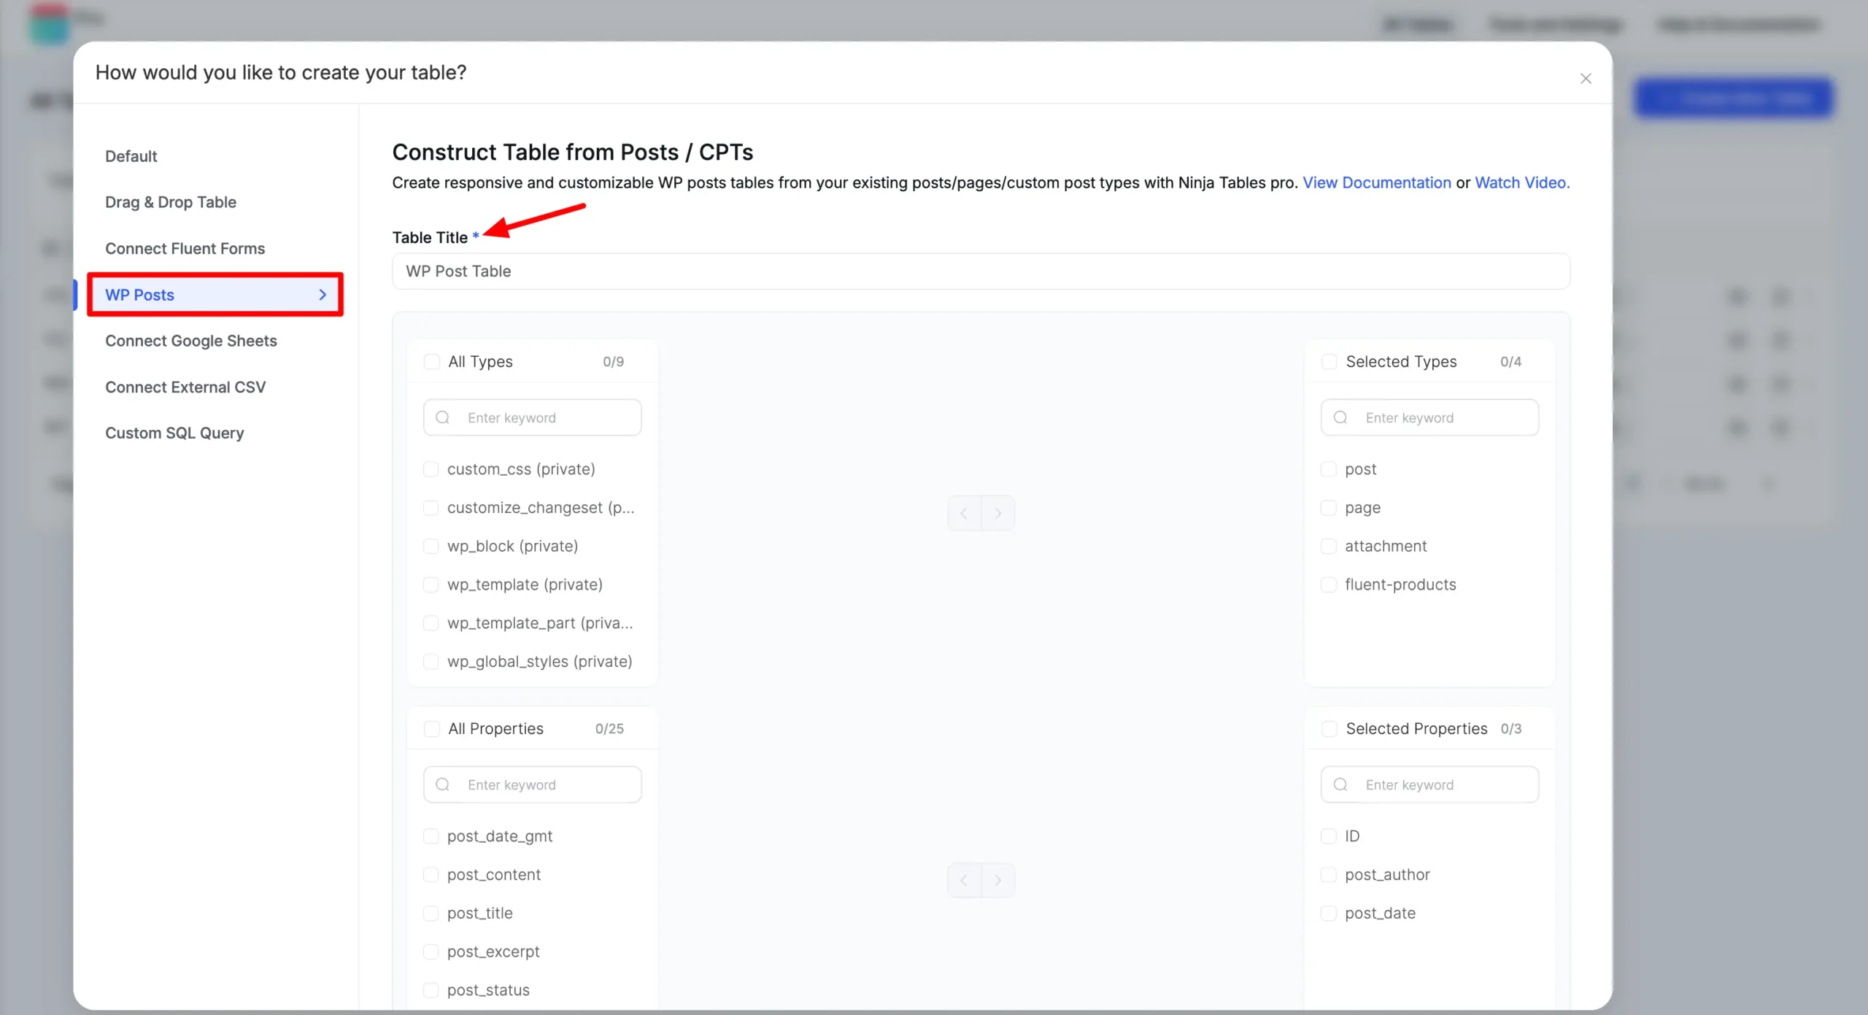Screen dimensions: 1868x1015
Task: Move types left with the transfer arrow
Action: pyautogui.click(x=964, y=513)
